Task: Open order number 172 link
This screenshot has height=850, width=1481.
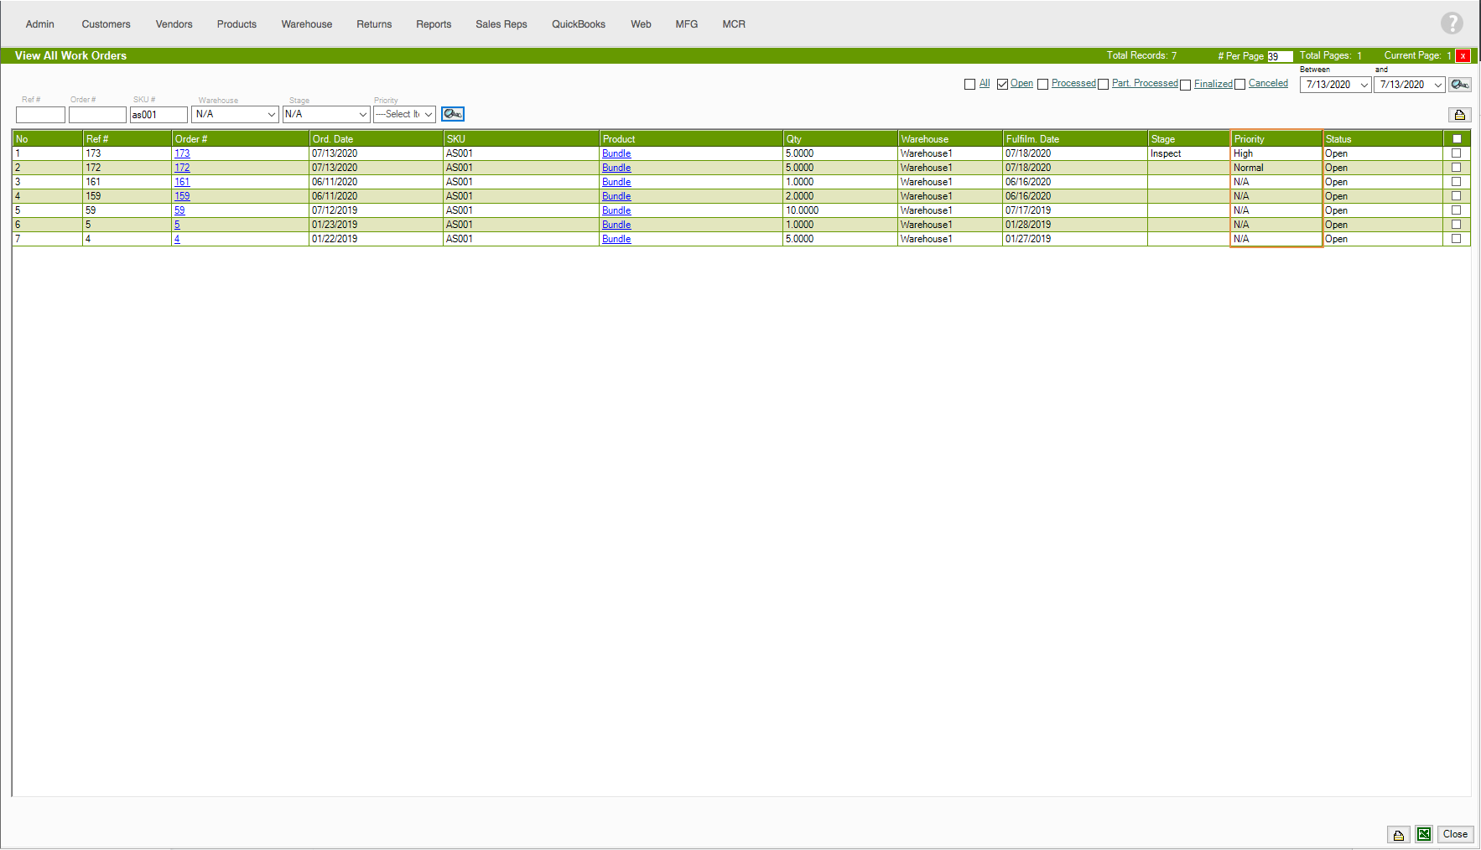Action: point(182,168)
